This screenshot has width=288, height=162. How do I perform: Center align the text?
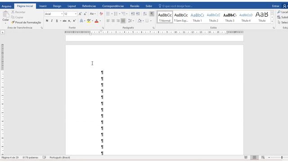113,21
